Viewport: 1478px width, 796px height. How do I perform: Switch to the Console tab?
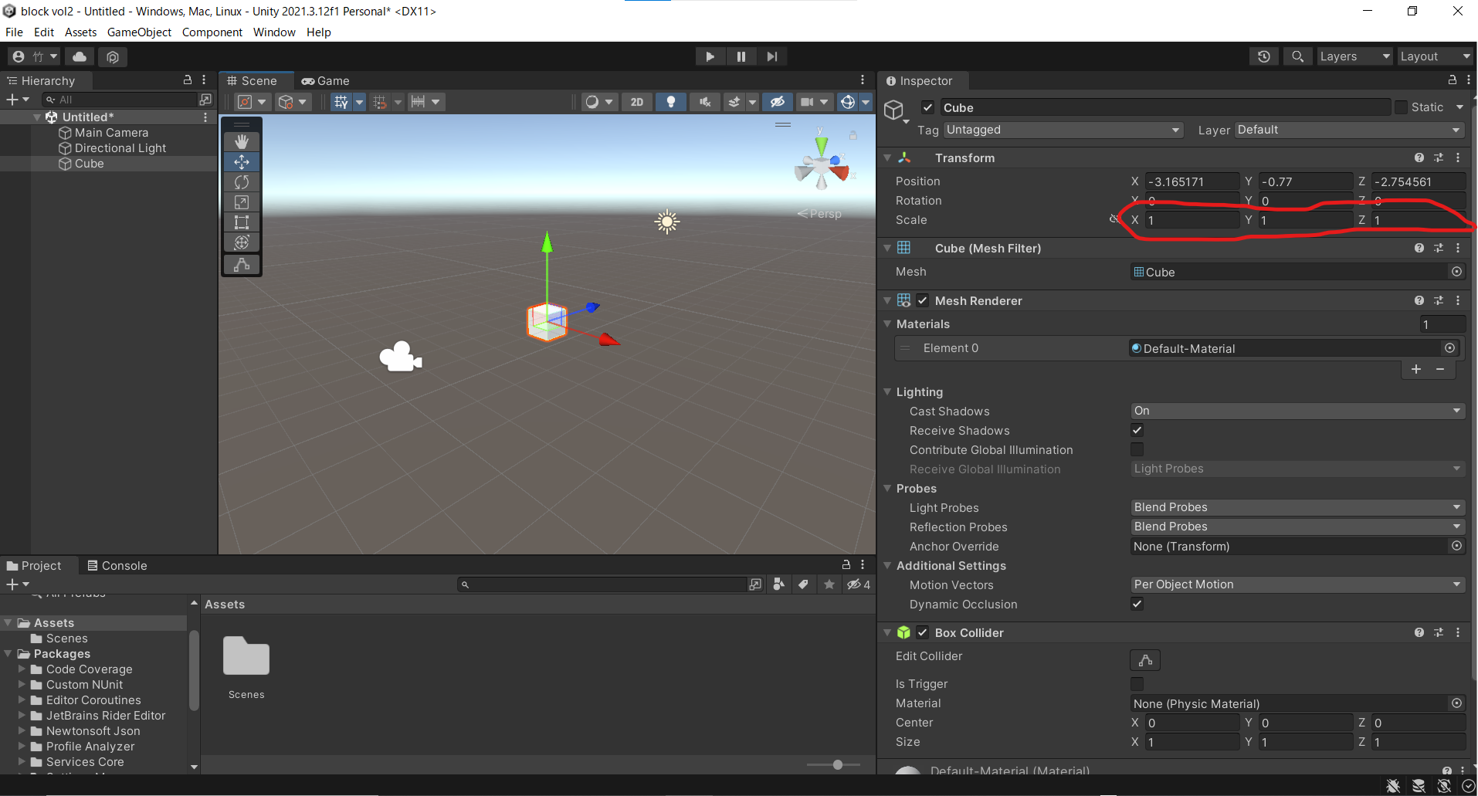117,565
